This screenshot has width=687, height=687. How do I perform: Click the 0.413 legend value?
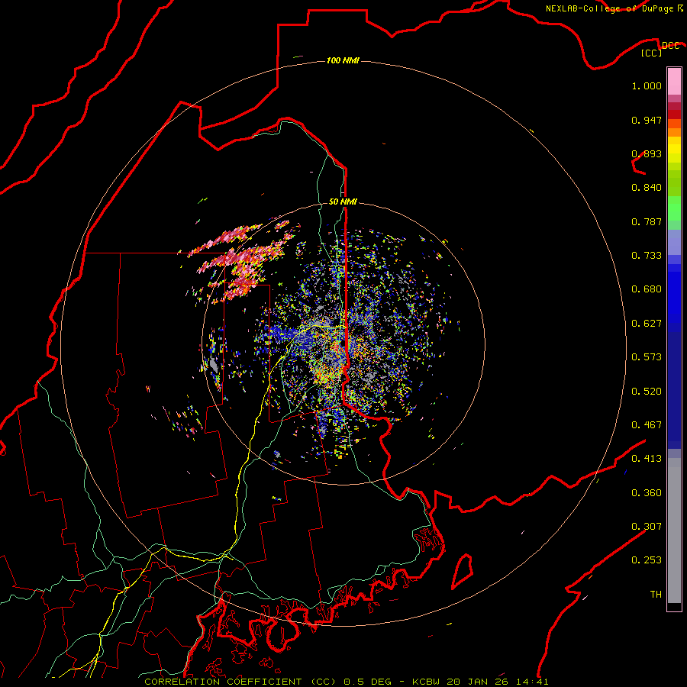coord(647,459)
